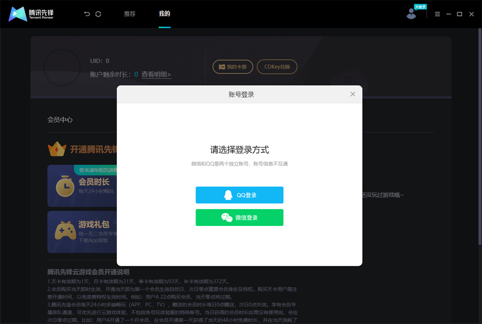Open the hamburger menu icon

[437, 14]
